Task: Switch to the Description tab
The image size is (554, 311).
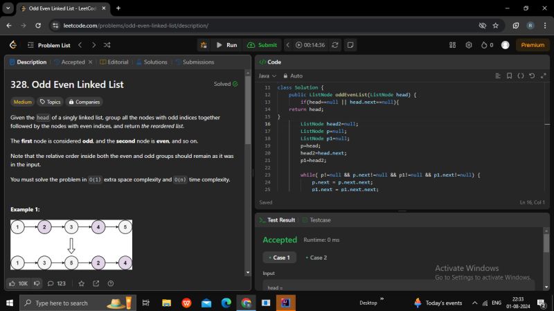Action: click(x=28, y=62)
